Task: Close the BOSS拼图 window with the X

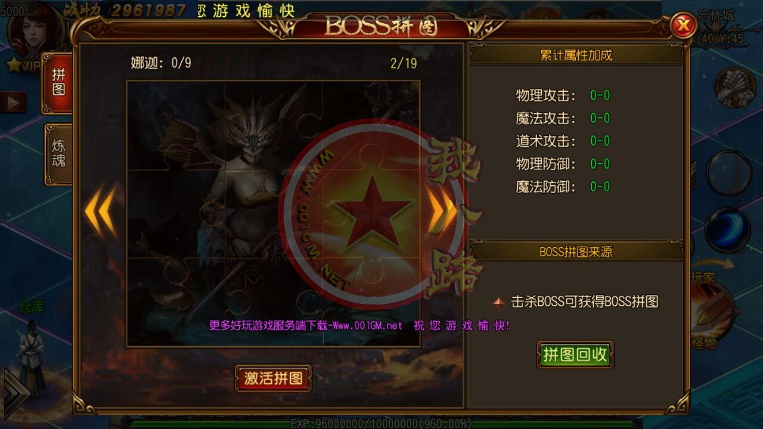Action: click(684, 25)
